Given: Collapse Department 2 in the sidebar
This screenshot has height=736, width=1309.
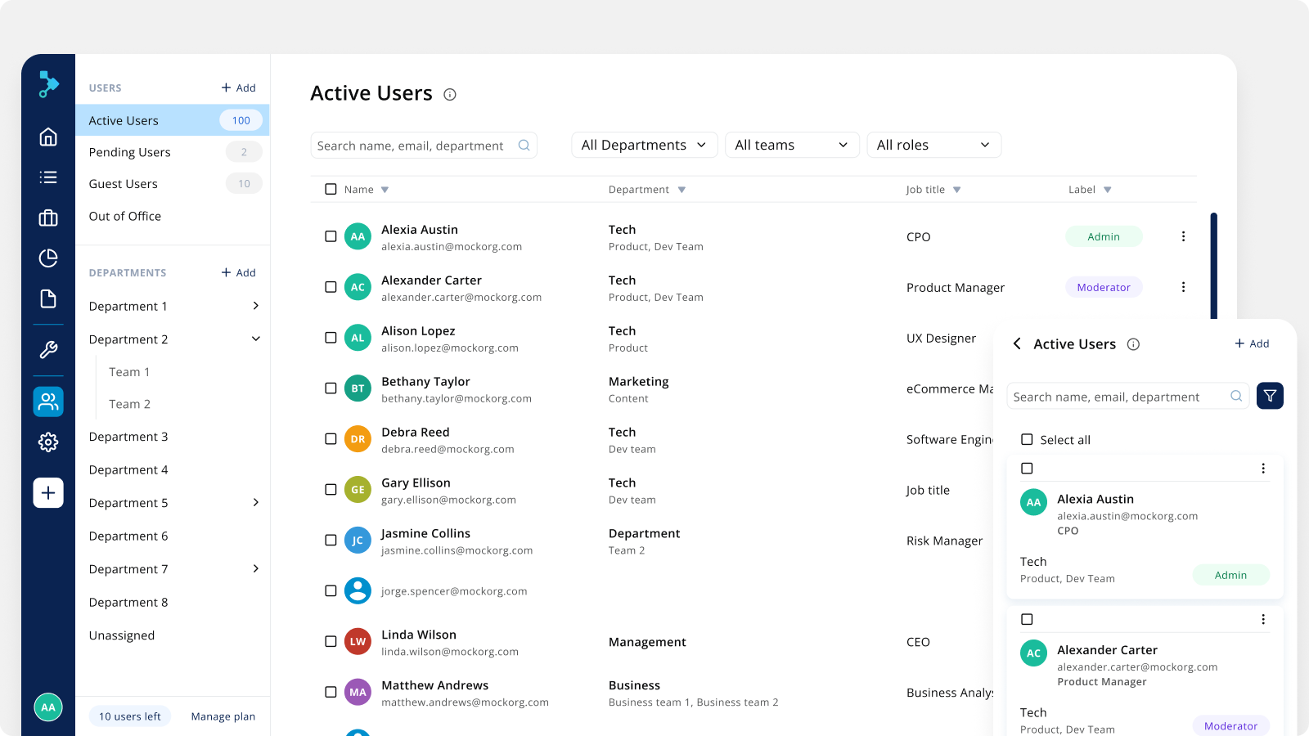Looking at the screenshot, I should click(255, 339).
